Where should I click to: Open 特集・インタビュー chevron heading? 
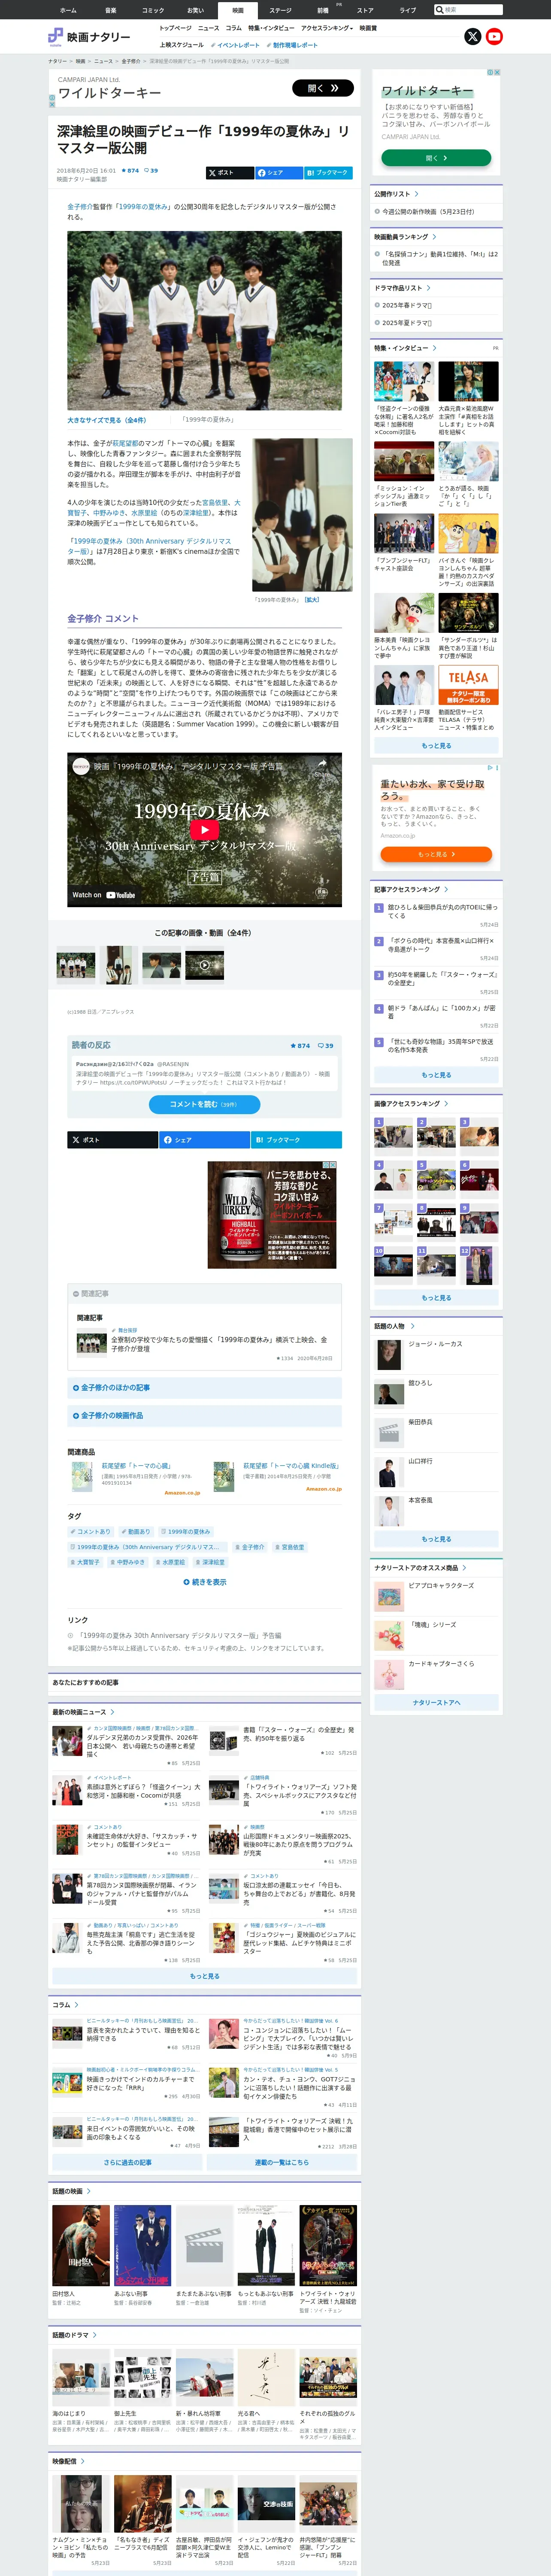[x=405, y=348]
